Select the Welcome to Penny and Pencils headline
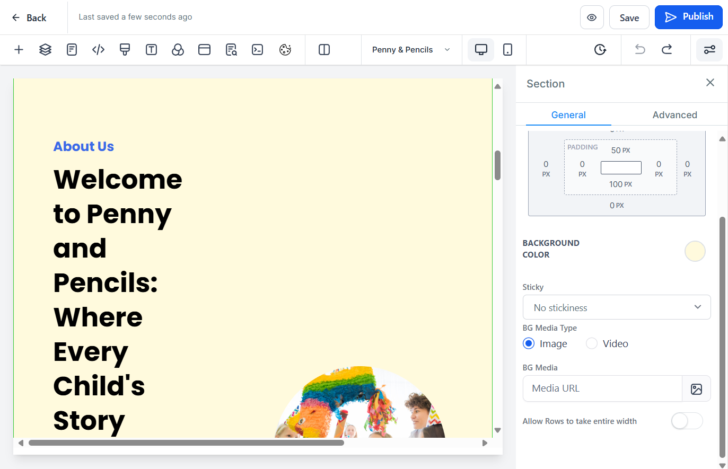 (x=118, y=300)
